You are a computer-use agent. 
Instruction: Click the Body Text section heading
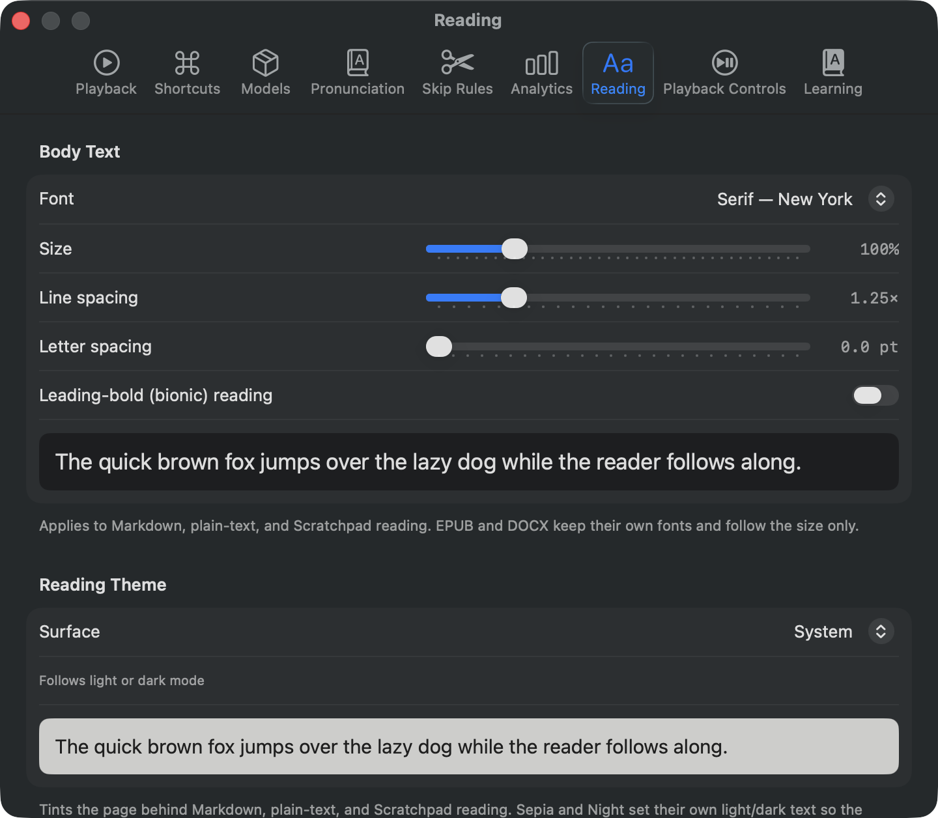[x=79, y=152]
